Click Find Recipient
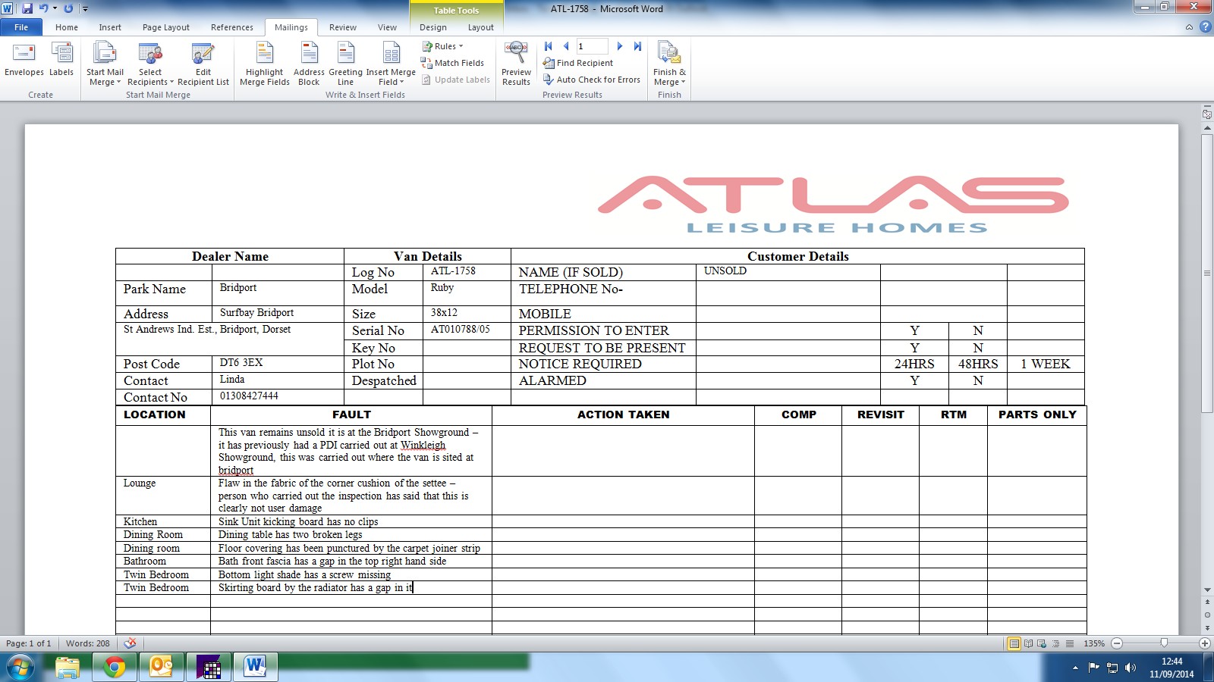This screenshot has width=1214, height=682. pyautogui.click(x=578, y=63)
